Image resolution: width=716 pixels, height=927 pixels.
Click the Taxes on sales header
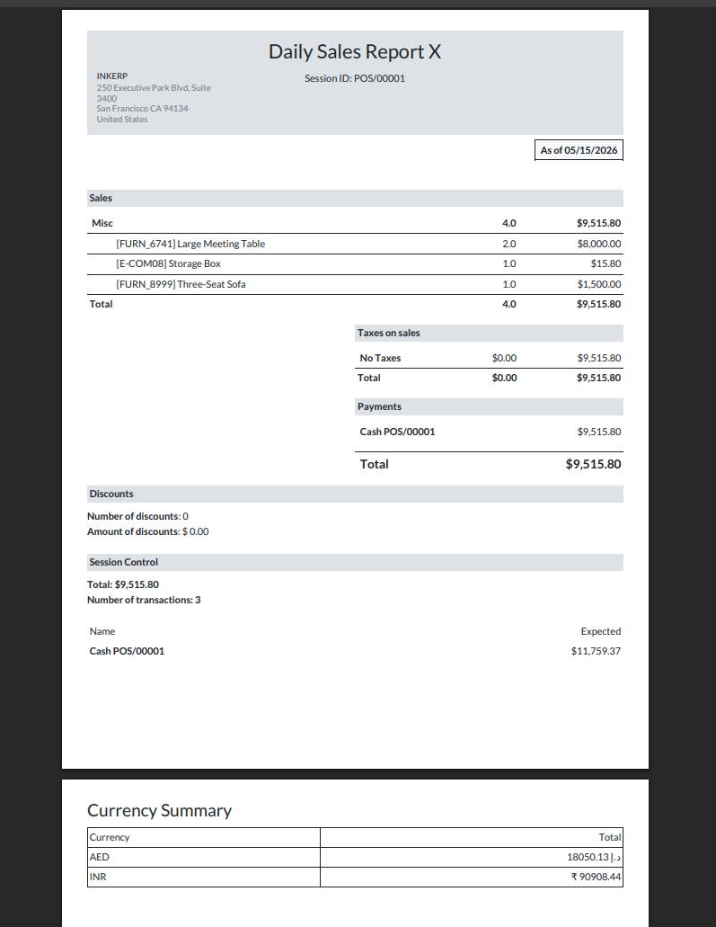[489, 333]
